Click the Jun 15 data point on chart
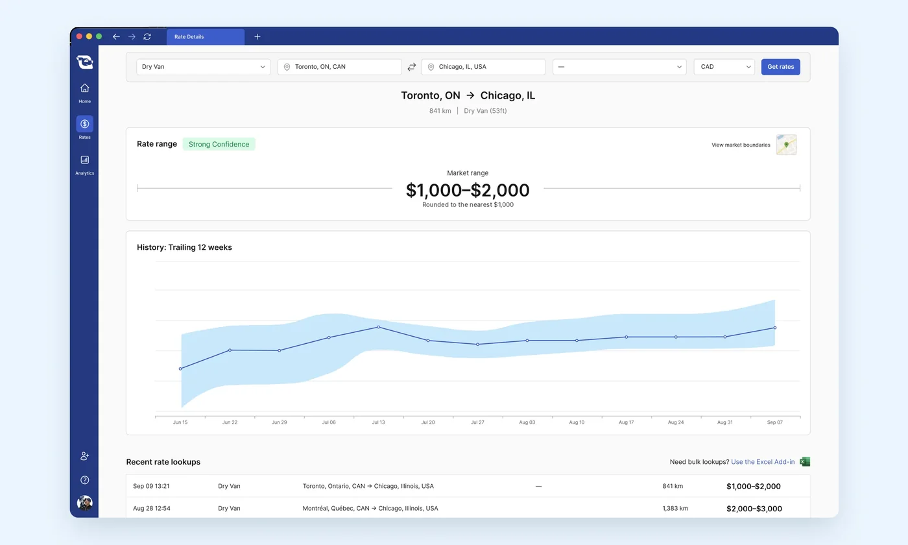The image size is (908, 545). click(x=180, y=369)
